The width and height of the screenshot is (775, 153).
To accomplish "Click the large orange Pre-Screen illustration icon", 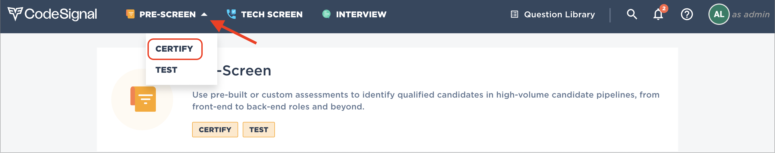I will (143, 99).
